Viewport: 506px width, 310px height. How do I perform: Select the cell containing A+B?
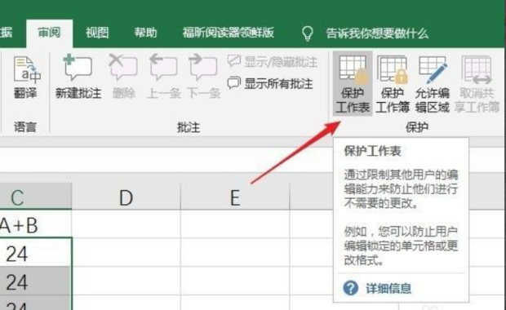(35, 224)
